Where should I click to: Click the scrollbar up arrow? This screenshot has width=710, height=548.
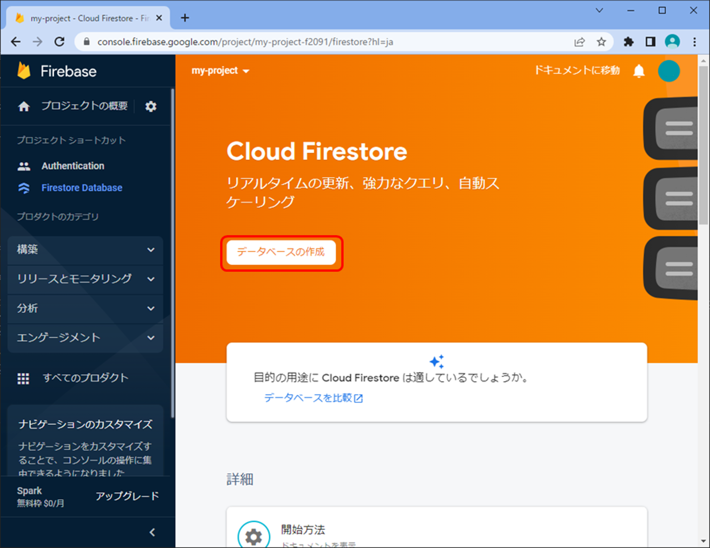pos(704,61)
